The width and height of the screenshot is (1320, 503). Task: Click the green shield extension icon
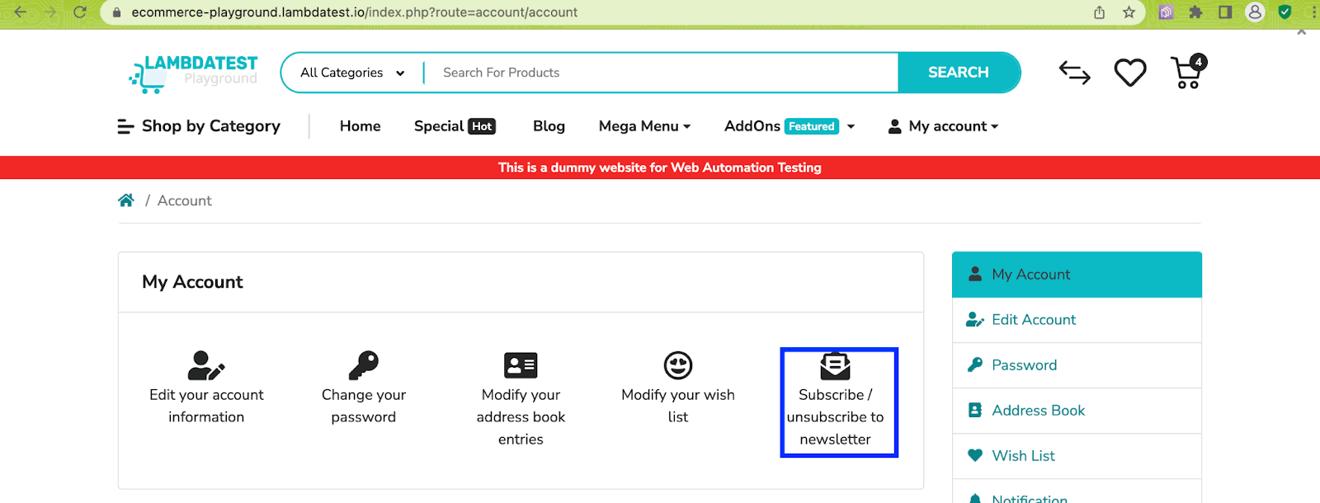pyautogui.click(x=1285, y=12)
